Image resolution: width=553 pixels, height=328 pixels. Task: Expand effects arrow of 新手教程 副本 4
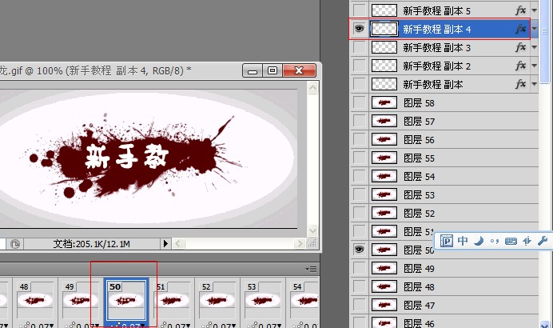[x=534, y=29]
